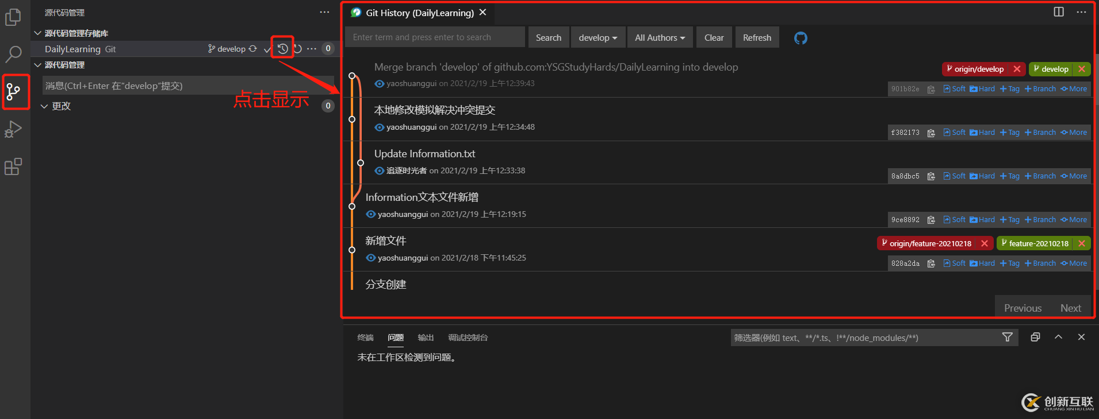Image resolution: width=1099 pixels, height=419 pixels.
Task: Copy commit hash 828a2da to clipboard
Action: pyautogui.click(x=931, y=263)
